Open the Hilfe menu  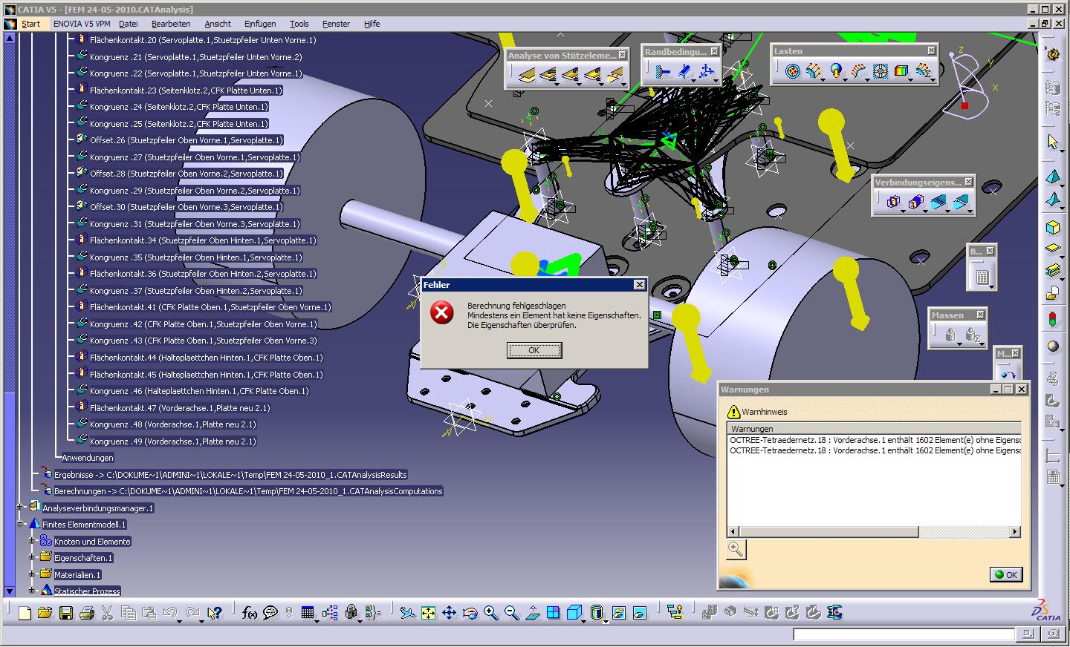coord(372,24)
